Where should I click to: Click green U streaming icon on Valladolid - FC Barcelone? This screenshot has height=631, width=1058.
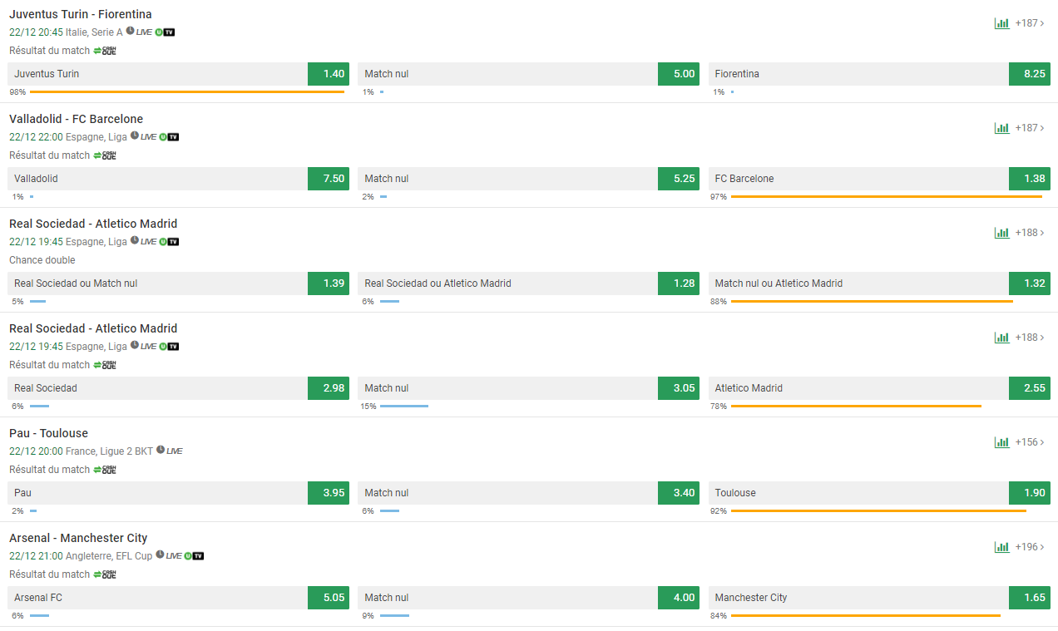point(162,137)
